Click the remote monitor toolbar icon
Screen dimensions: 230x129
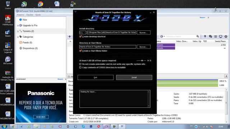(220, 37)
